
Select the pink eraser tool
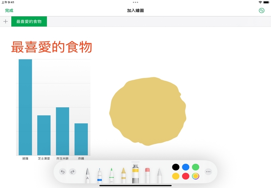tap(147, 175)
